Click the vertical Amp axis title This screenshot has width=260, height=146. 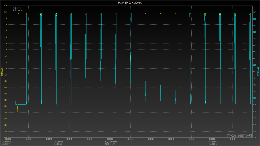coord(258,72)
